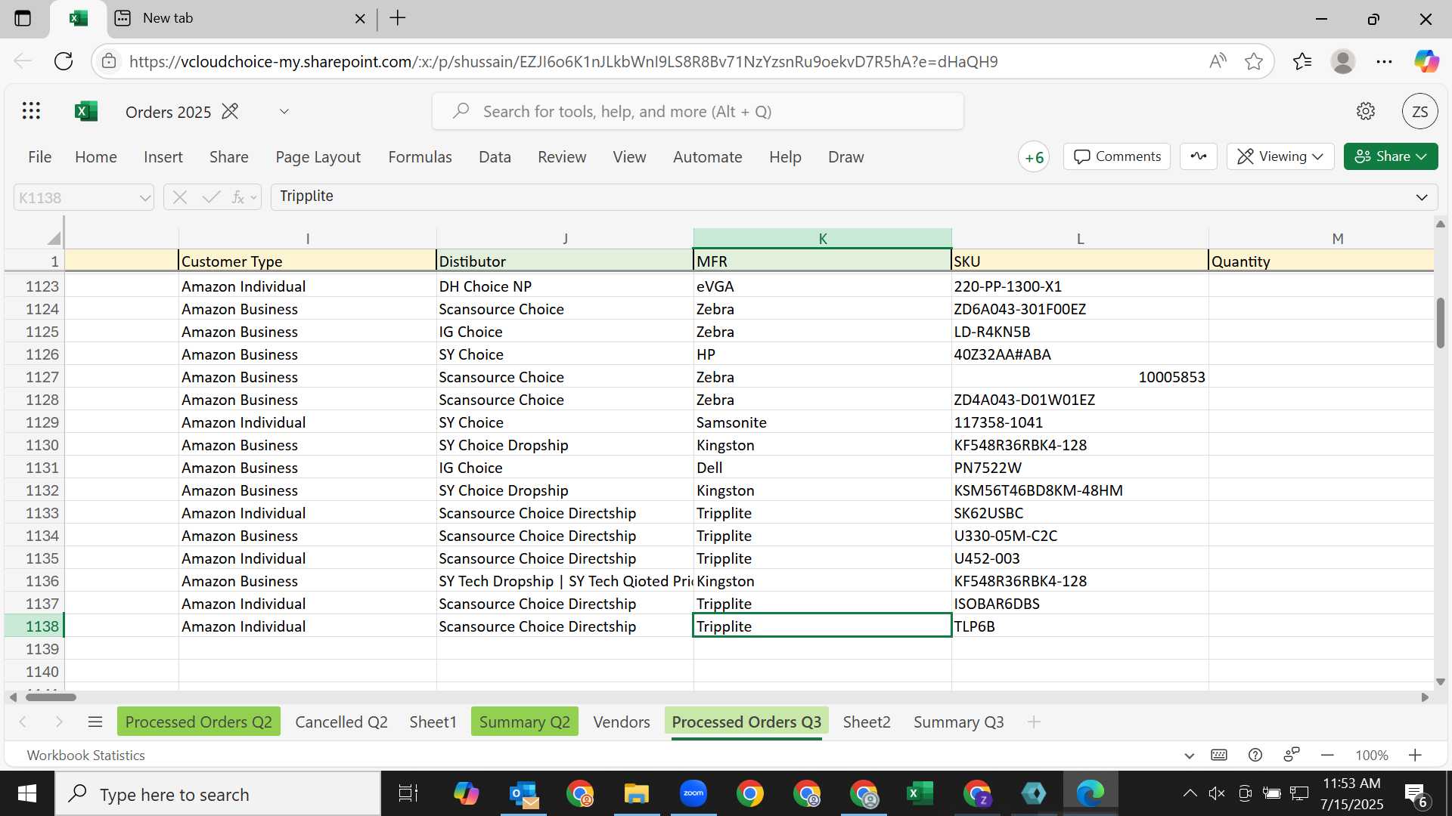Click the not-saved pencil icon beside Orders 2025
Viewport: 1452px width, 816px height.
pyautogui.click(x=230, y=111)
